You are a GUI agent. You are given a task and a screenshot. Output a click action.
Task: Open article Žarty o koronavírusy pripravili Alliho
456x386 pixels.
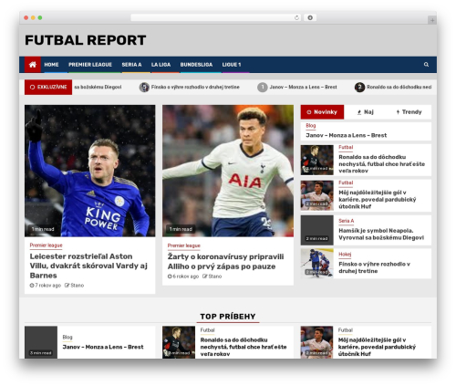(x=225, y=262)
